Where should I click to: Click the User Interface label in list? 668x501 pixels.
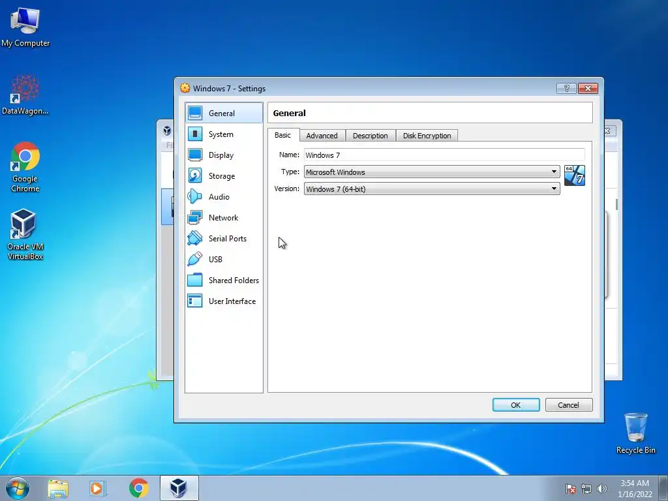point(232,301)
